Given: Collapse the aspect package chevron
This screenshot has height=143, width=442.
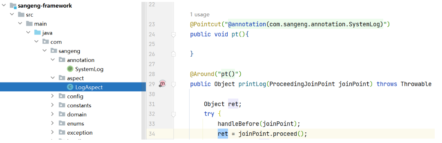Looking at the screenshot, I should coord(53,78).
